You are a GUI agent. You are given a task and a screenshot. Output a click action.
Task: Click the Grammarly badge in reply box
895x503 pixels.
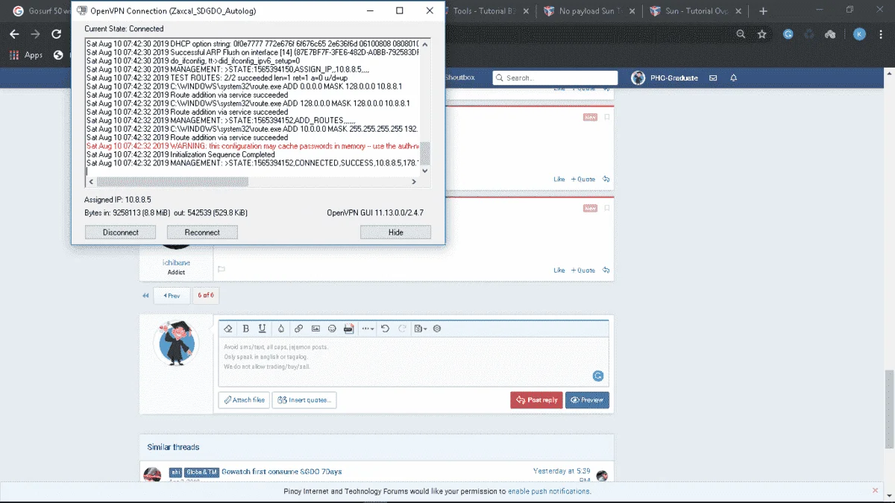(x=597, y=376)
